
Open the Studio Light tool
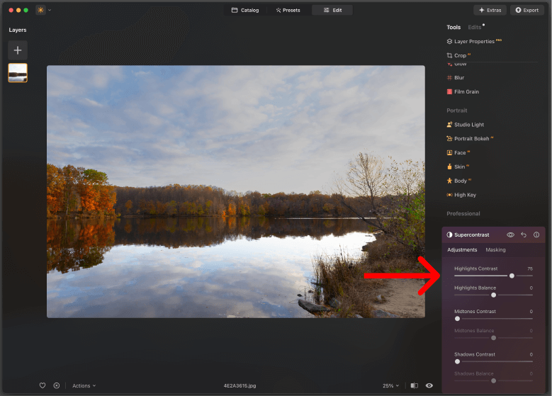tap(466, 125)
